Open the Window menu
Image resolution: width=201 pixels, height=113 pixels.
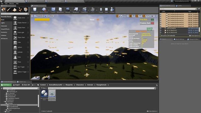12,3
